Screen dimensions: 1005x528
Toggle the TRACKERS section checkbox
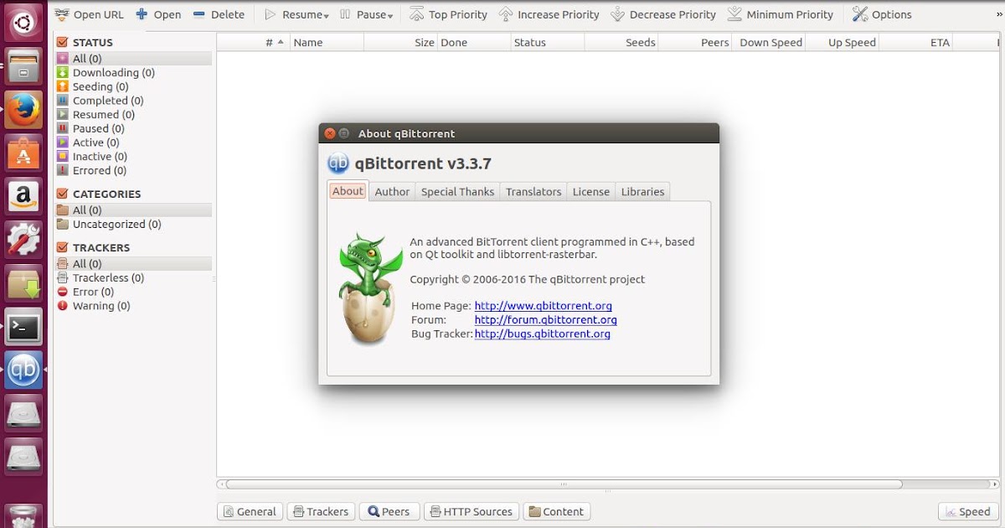tap(62, 247)
